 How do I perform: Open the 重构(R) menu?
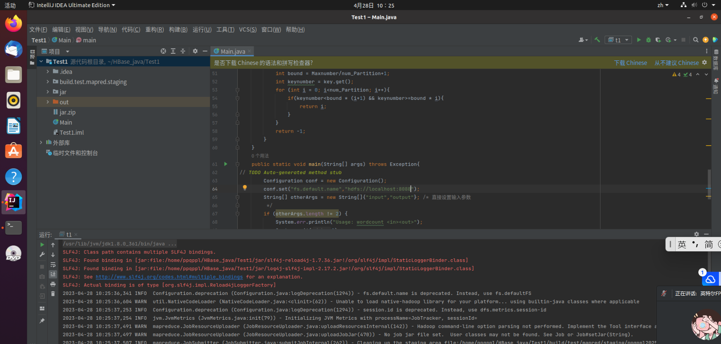(x=155, y=29)
